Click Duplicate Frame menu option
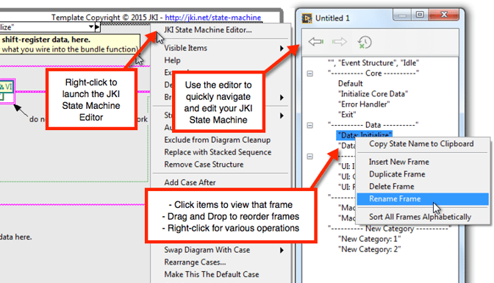Image resolution: width=494 pixels, height=283 pixels. (x=397, y=174)
